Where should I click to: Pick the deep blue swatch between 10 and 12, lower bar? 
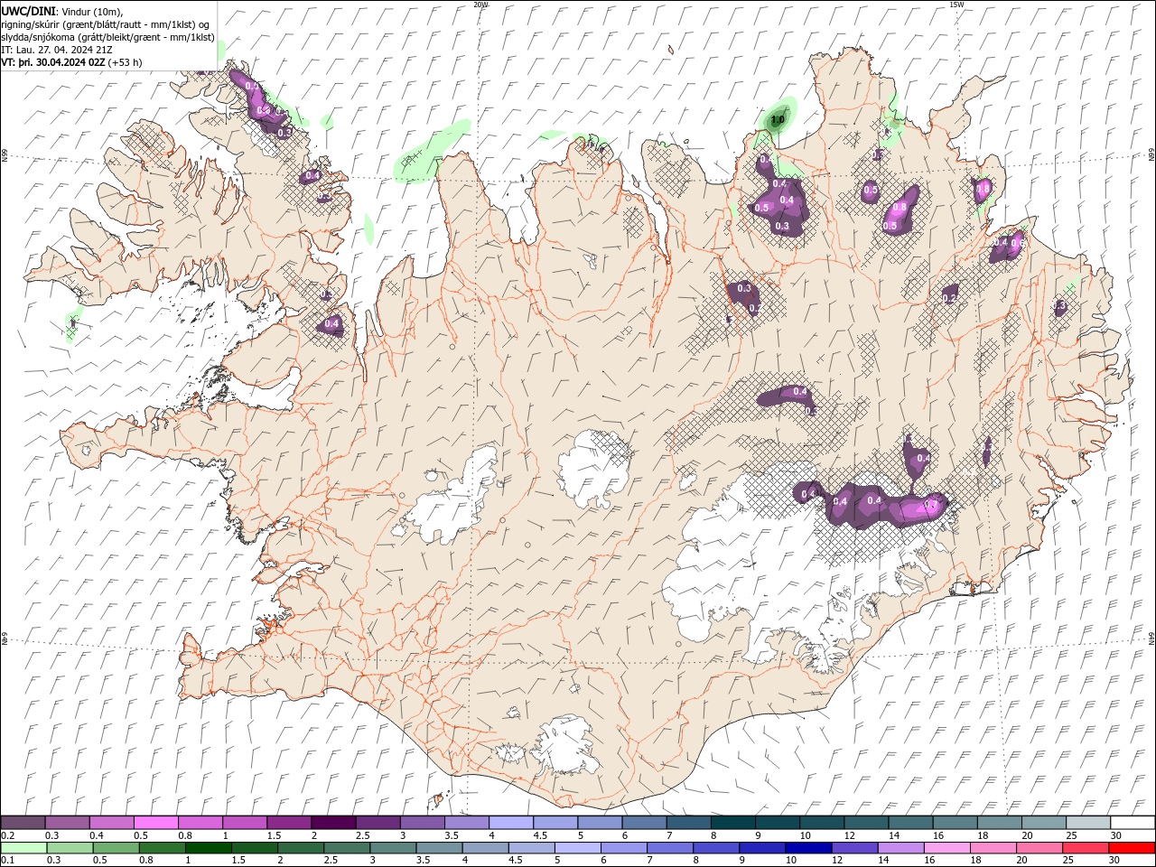tap(807, 848)
